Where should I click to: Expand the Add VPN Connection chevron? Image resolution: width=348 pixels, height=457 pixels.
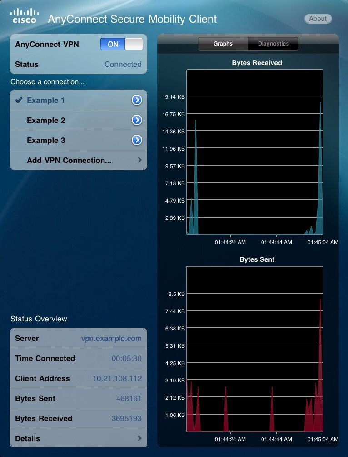pos(139,160)
